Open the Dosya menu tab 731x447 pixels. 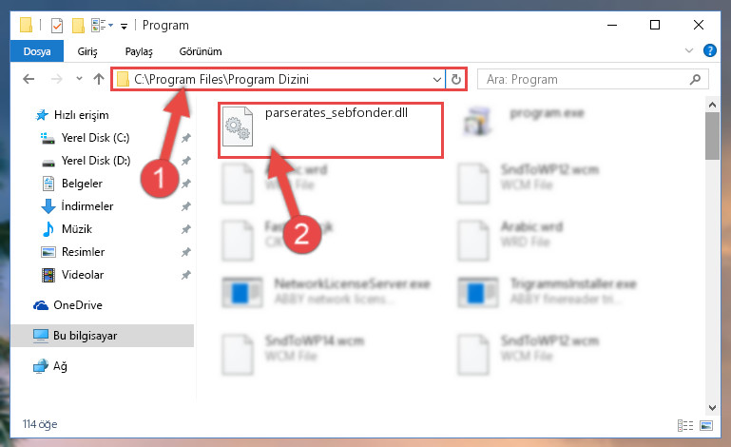(x=37, y=51)
